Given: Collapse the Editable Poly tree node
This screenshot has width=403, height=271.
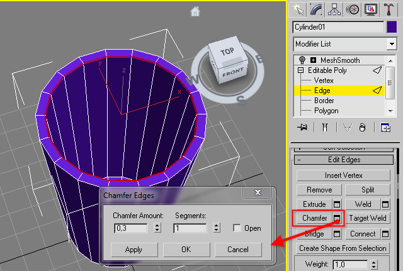Looking at the screenshot, I should (300, 70).
